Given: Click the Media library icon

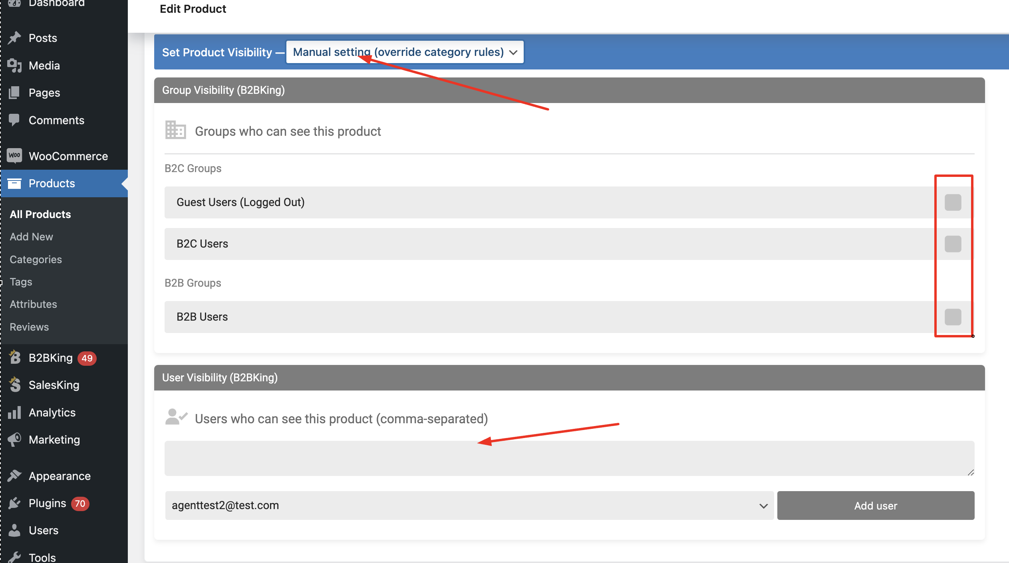Looking at the screenshot, I should 15,65.
